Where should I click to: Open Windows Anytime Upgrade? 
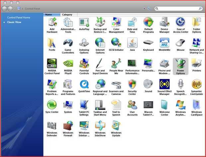click(x=180, y=108)
